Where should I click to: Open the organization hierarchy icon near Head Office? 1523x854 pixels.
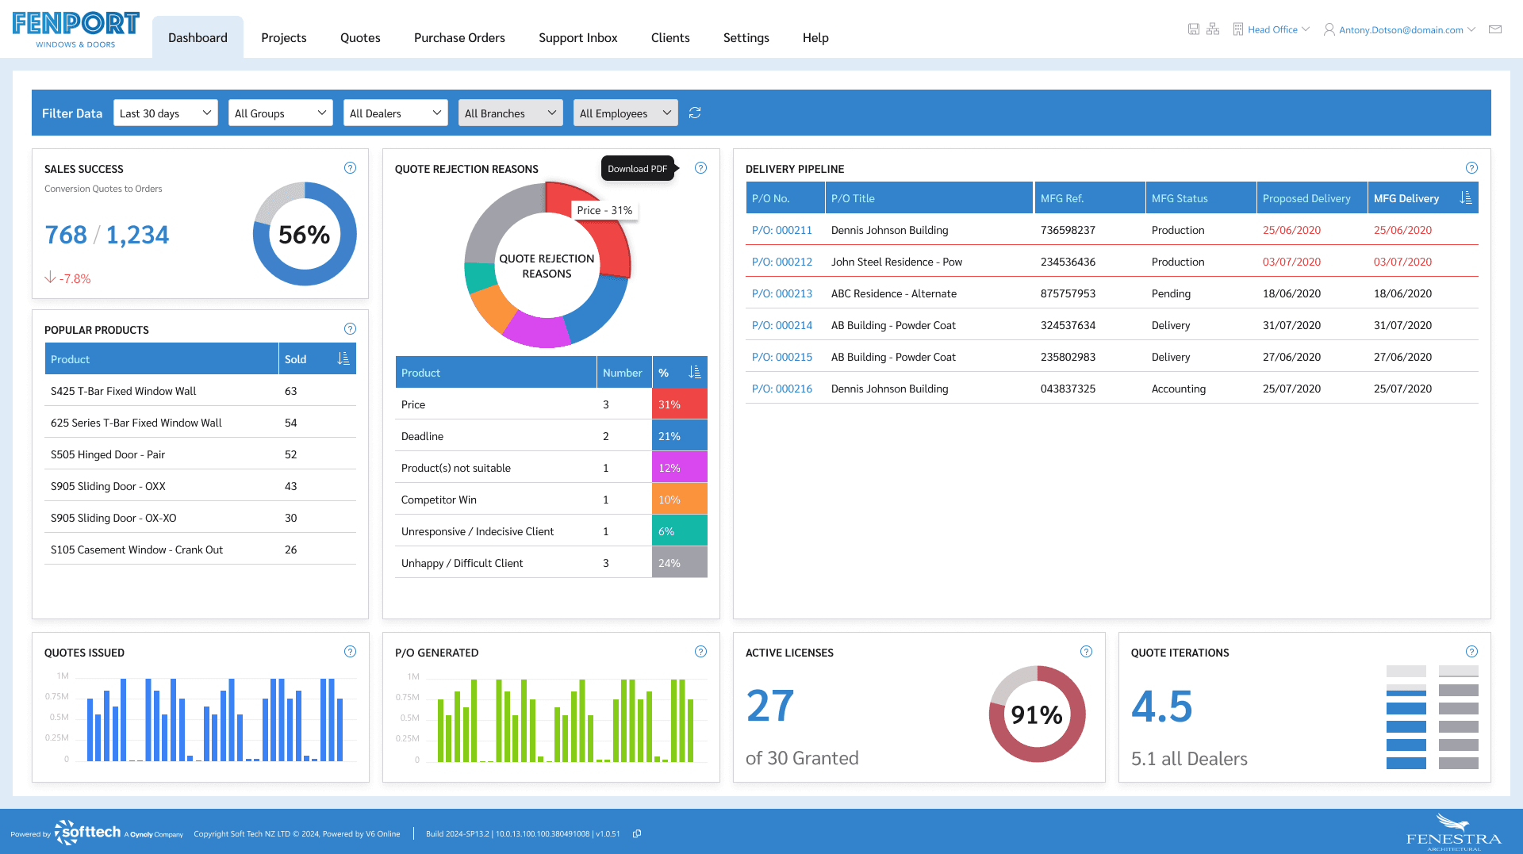tap(1212, 29)
